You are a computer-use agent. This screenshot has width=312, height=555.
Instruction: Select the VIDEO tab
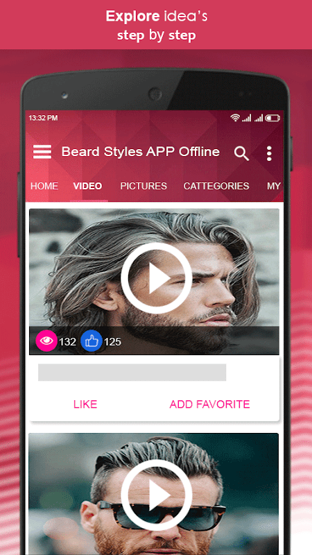[88, 186]
